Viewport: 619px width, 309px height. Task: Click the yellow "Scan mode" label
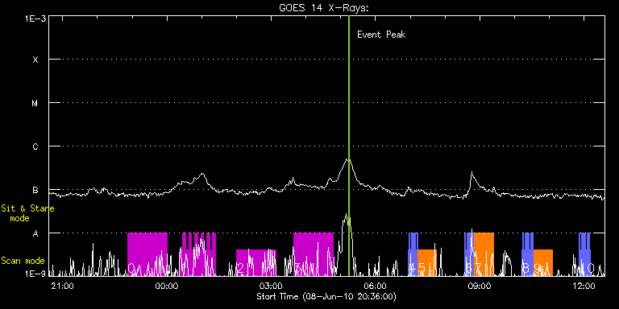coord(23,261)
